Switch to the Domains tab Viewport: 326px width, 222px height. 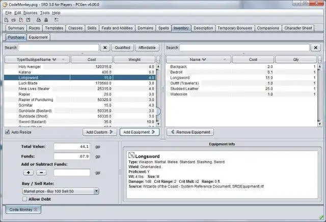pyautogui.click(x=145, y=28)
